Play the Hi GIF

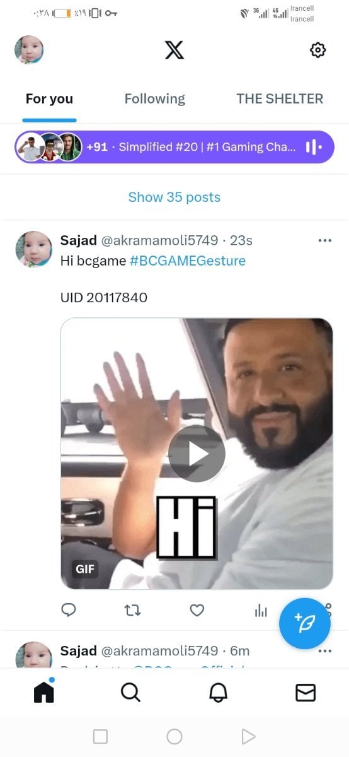pyautogui.click(x=197, y=454)
